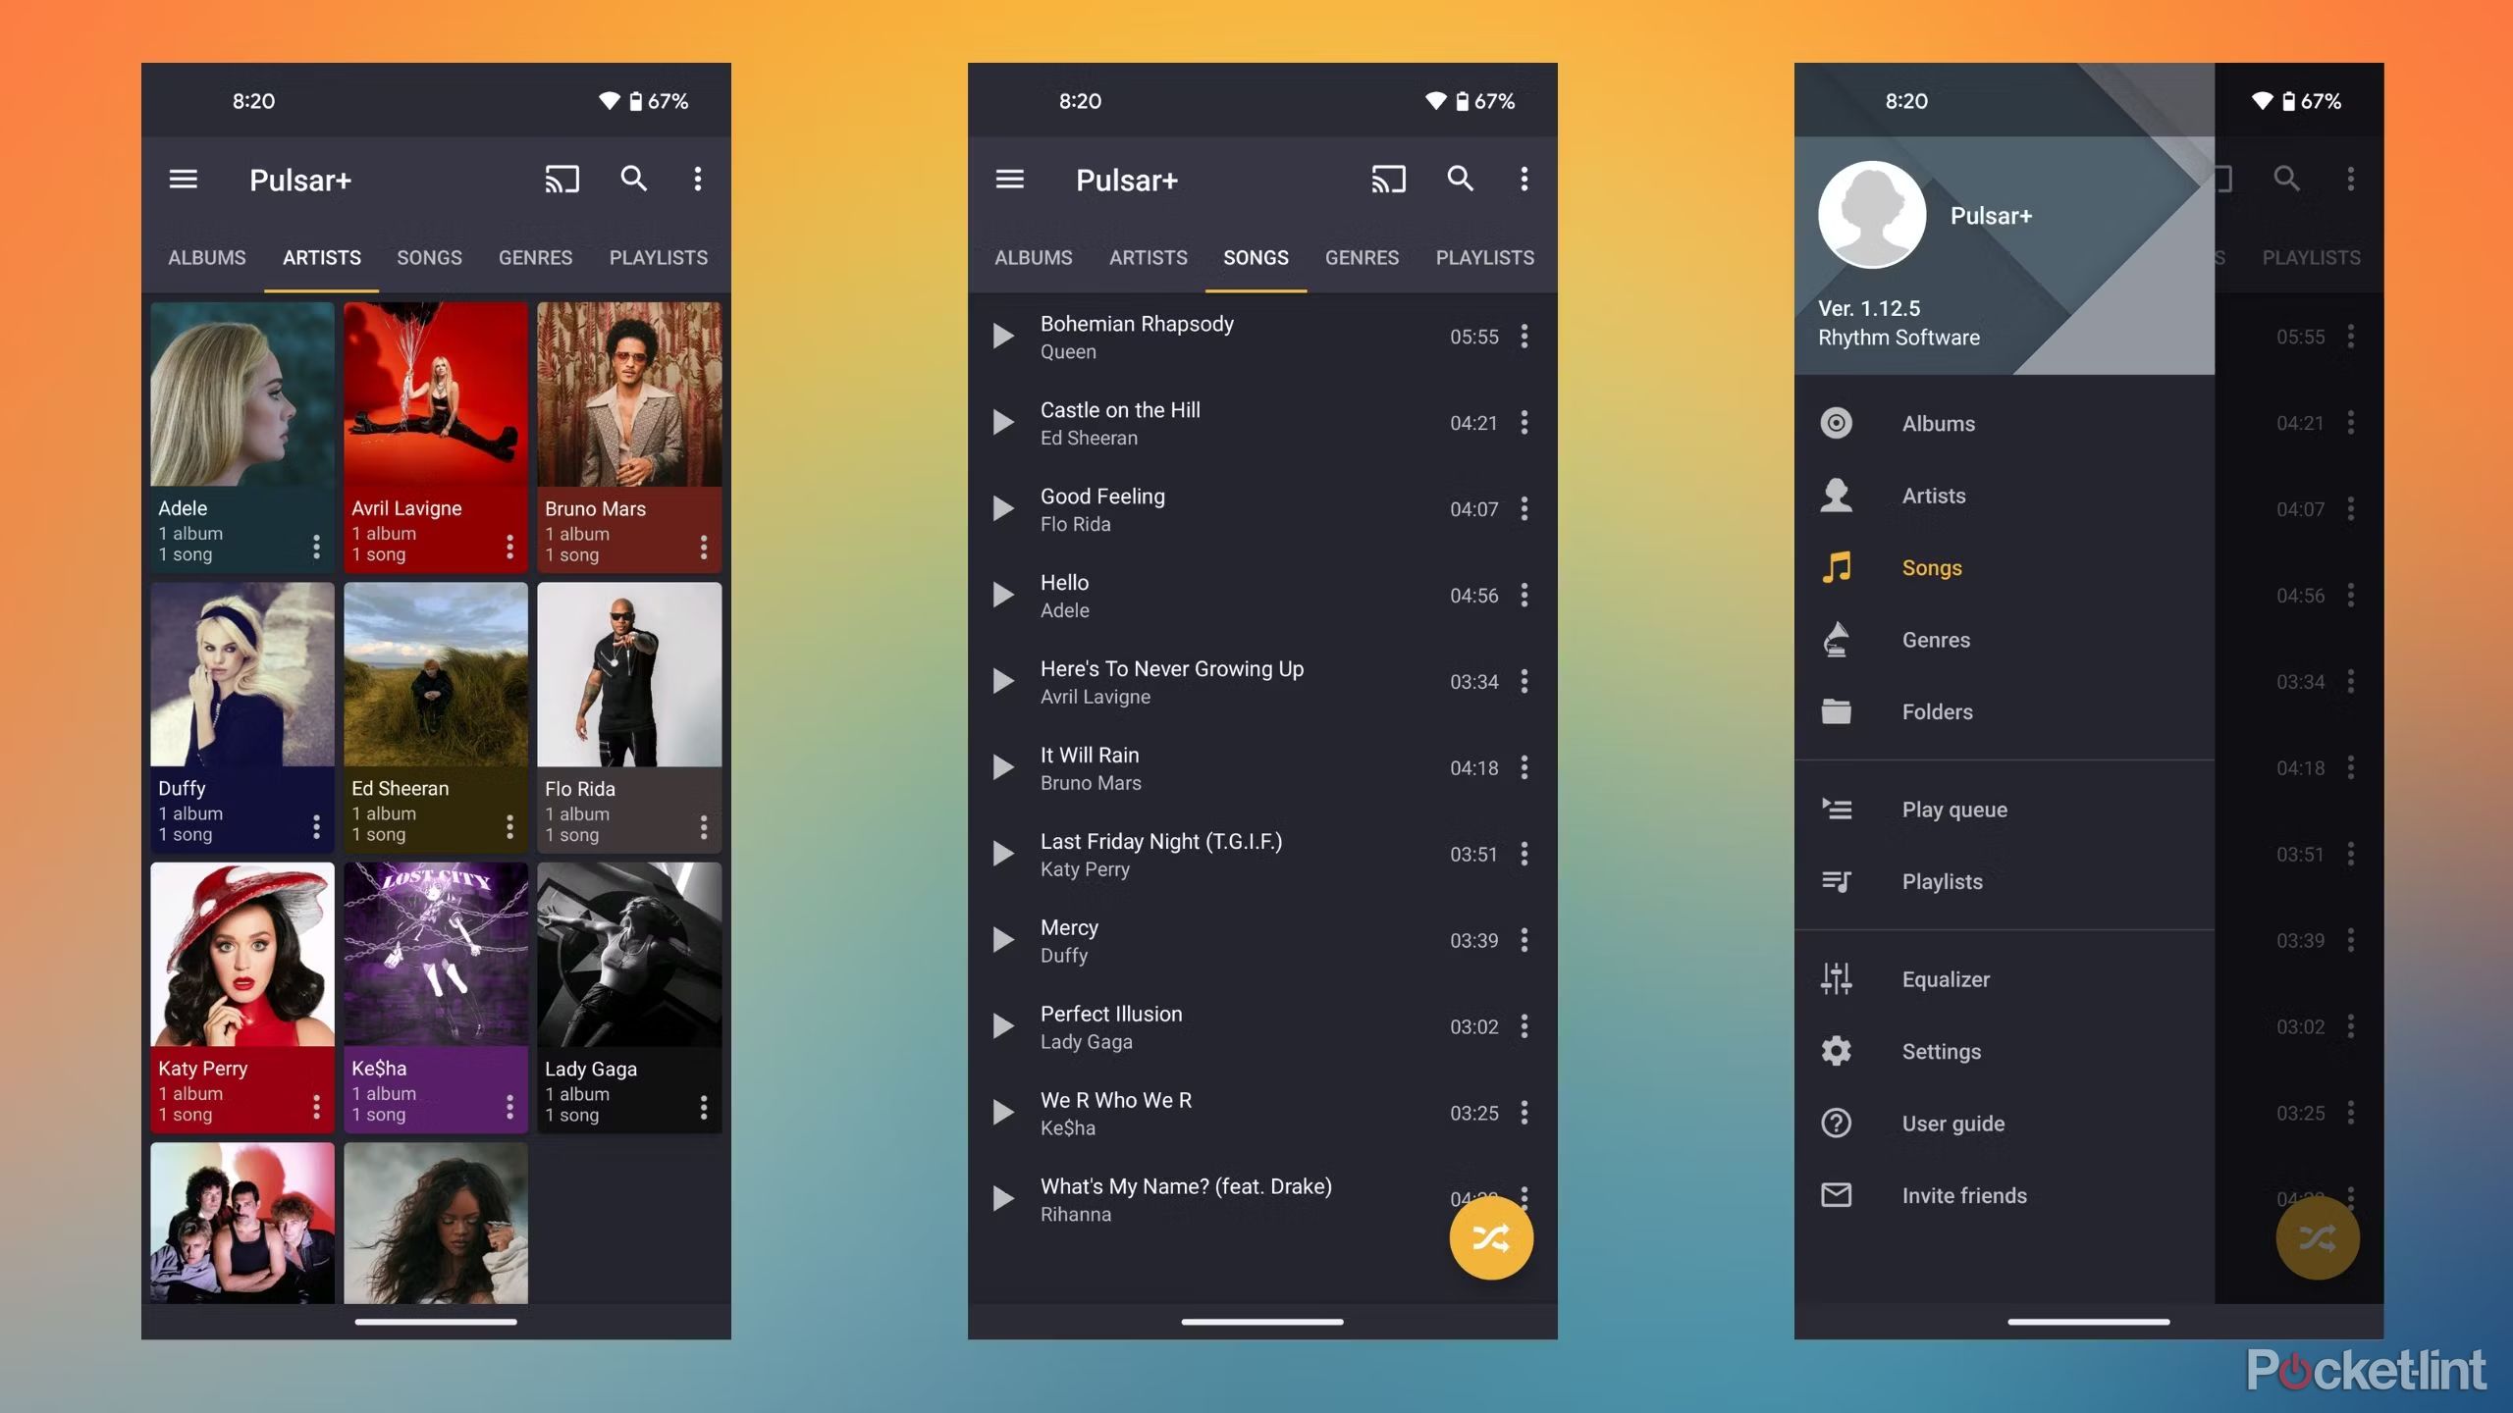Viewport: 2513px width, 1413px height.
Task: Expand overflow menu for Hello by Adele
Action: tap(1521, 594)
